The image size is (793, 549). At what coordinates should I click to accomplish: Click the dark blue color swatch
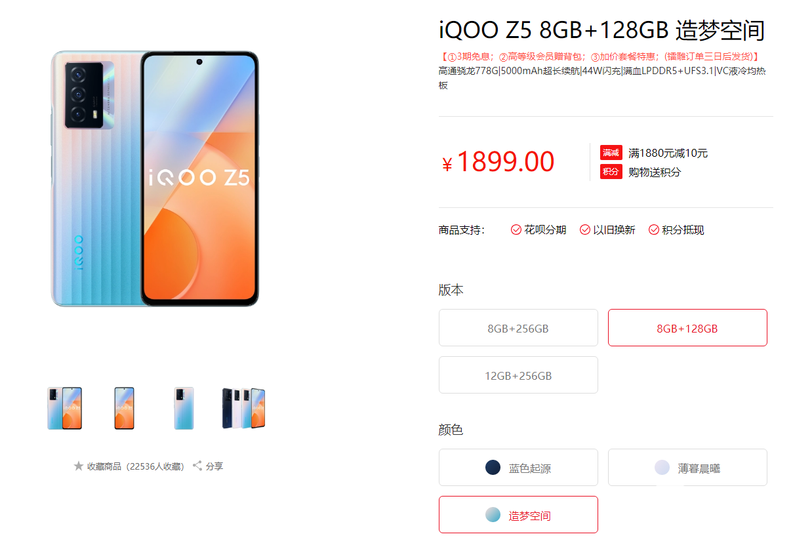[493, 468]
